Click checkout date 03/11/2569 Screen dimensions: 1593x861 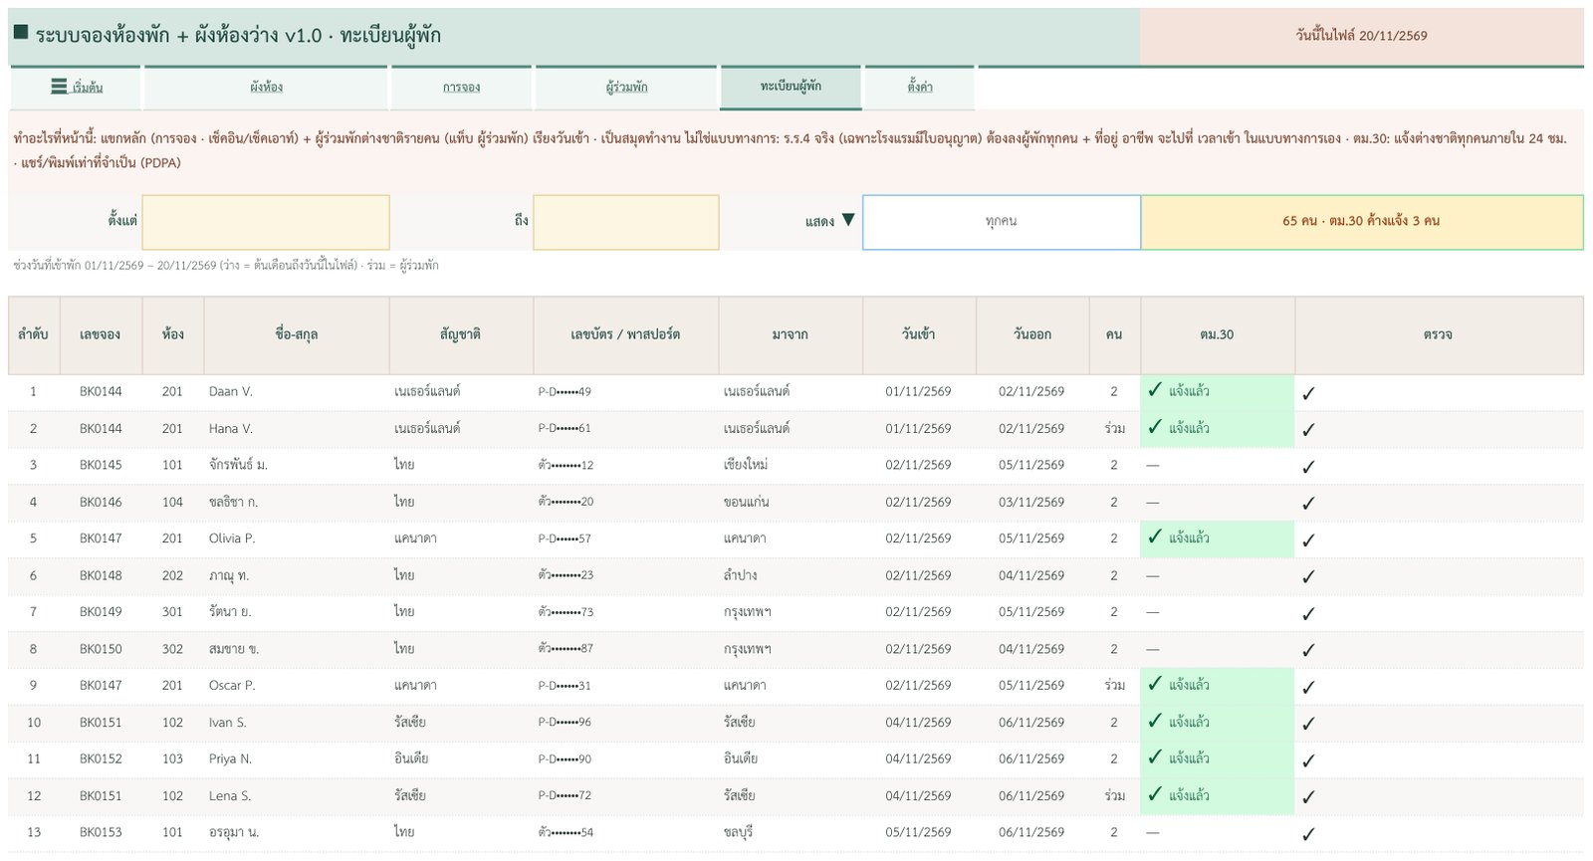[x=1031, y=503]
